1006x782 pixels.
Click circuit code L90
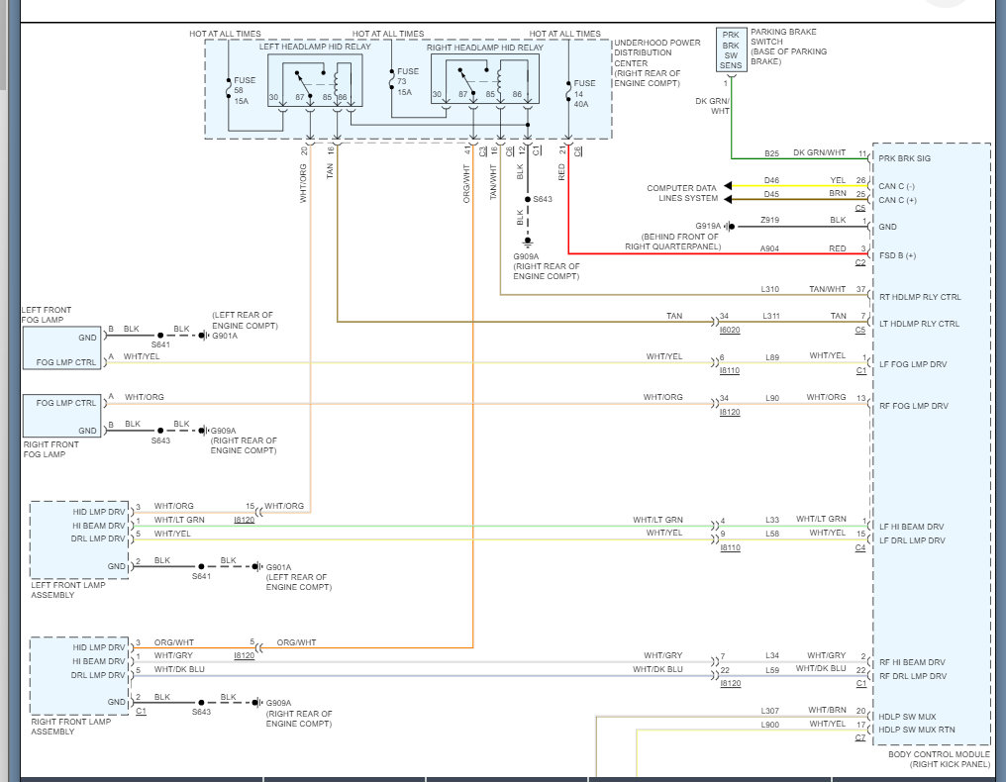(771, 398)
